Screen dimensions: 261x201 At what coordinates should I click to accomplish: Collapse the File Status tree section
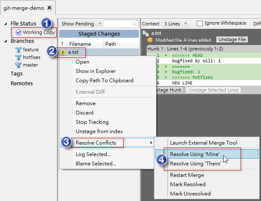click(5, 24)
